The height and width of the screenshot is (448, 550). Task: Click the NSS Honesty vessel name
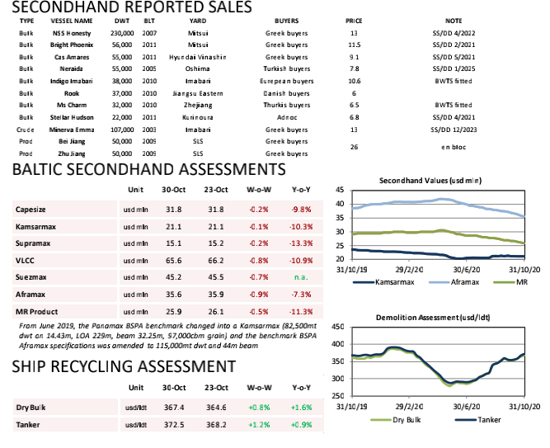tap(71, 32)
